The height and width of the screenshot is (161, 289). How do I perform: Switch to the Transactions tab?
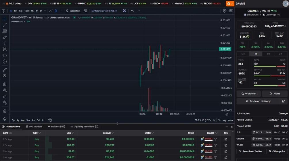pos(11,127)
